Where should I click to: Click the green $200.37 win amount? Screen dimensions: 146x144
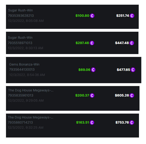click(82, 95)
